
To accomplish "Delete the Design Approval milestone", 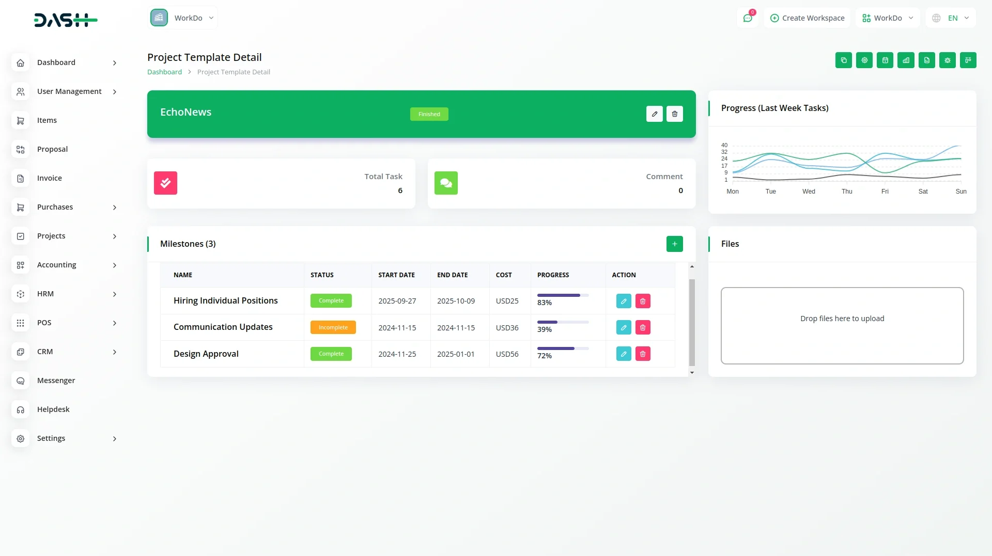I will point(643,354).
